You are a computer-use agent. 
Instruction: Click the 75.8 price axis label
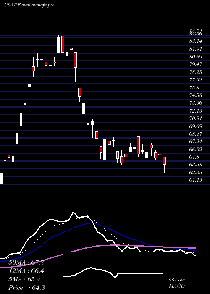(194, 87)
